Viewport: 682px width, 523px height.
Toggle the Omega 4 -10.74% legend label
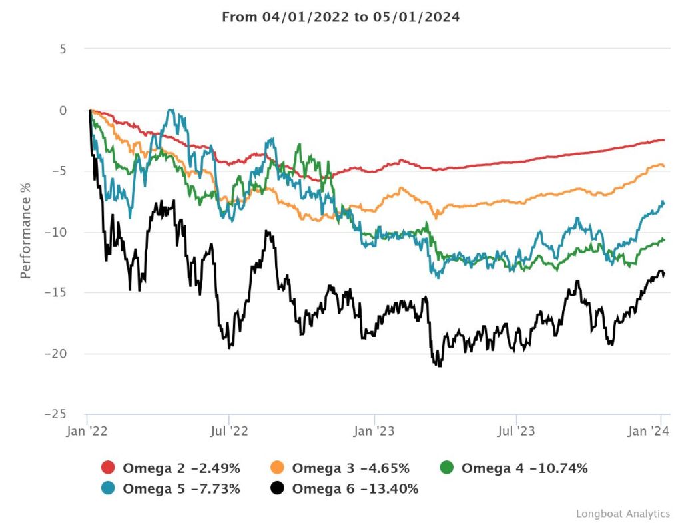pyautogui.click(x=524, y=468)
